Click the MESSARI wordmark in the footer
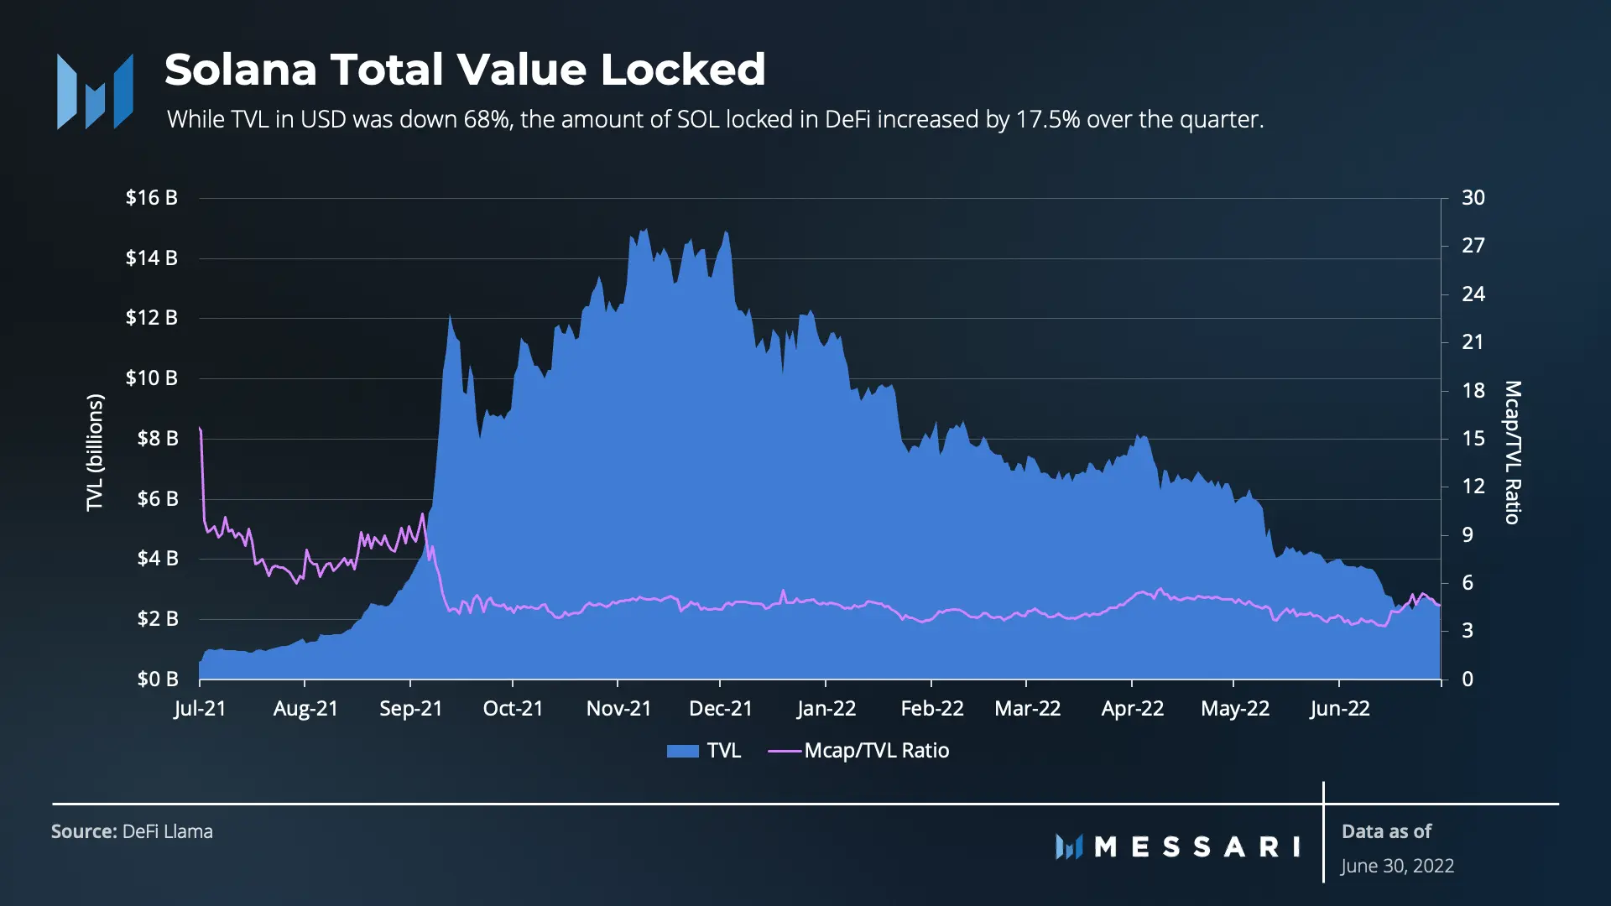 1197,846
